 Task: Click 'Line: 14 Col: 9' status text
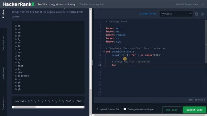pyautogui.click(x=196, y=100)
